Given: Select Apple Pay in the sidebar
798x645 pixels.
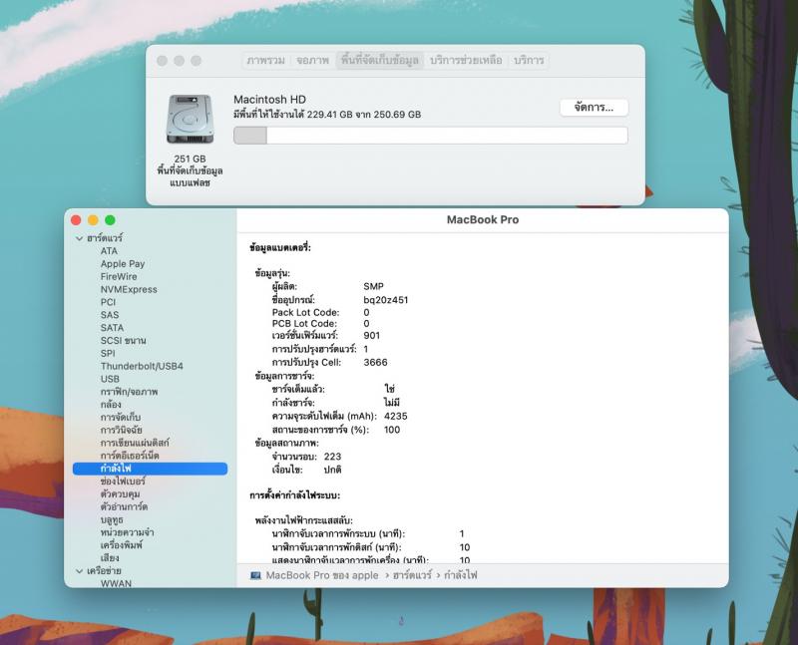Looking at the screenshot, I should click(123, 263).
